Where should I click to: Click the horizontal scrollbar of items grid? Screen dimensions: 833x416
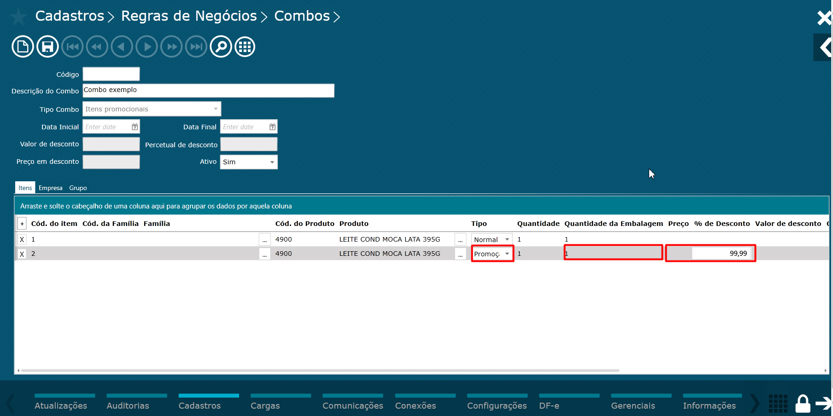[x=320, y=370]
